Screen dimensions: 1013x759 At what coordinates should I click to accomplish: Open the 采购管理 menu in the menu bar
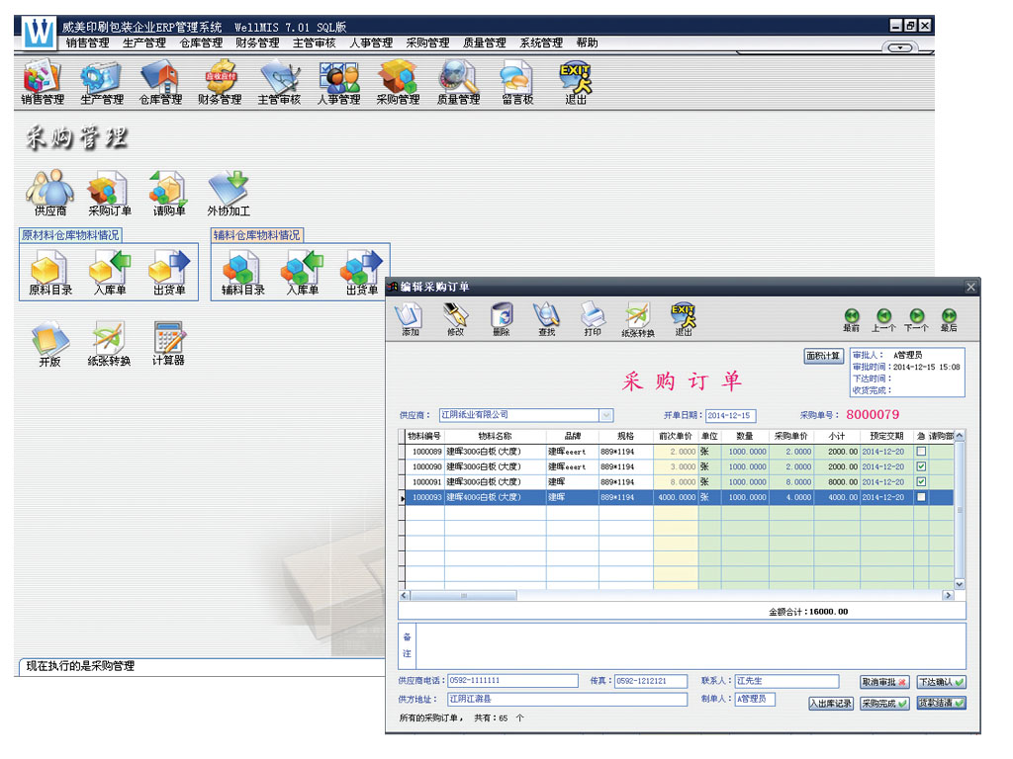(x=427, y=43)
